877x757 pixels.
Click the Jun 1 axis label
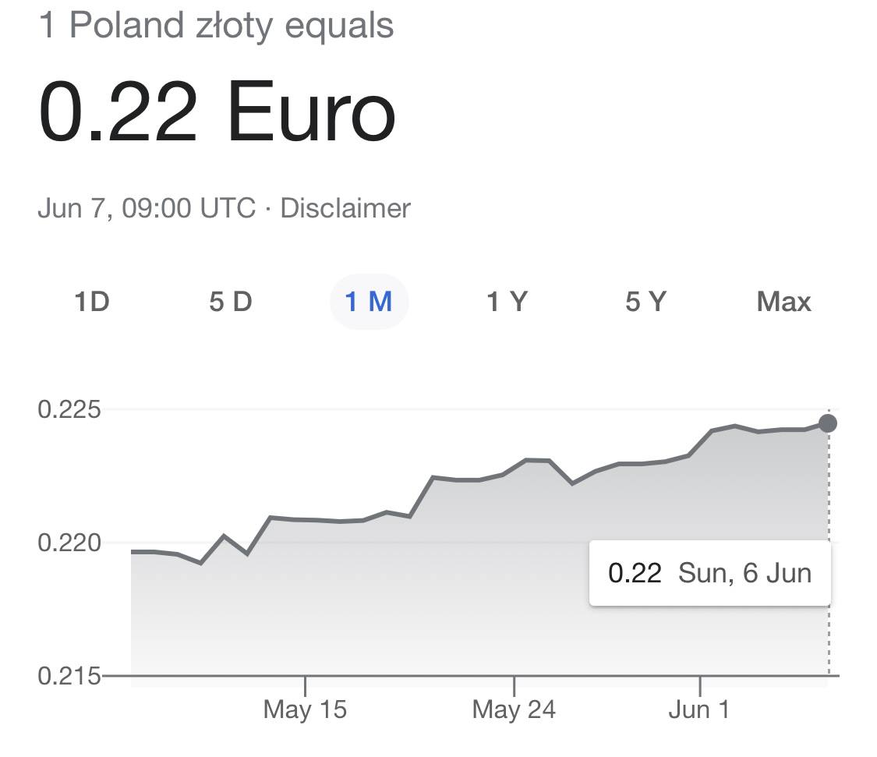pos(699,709)
